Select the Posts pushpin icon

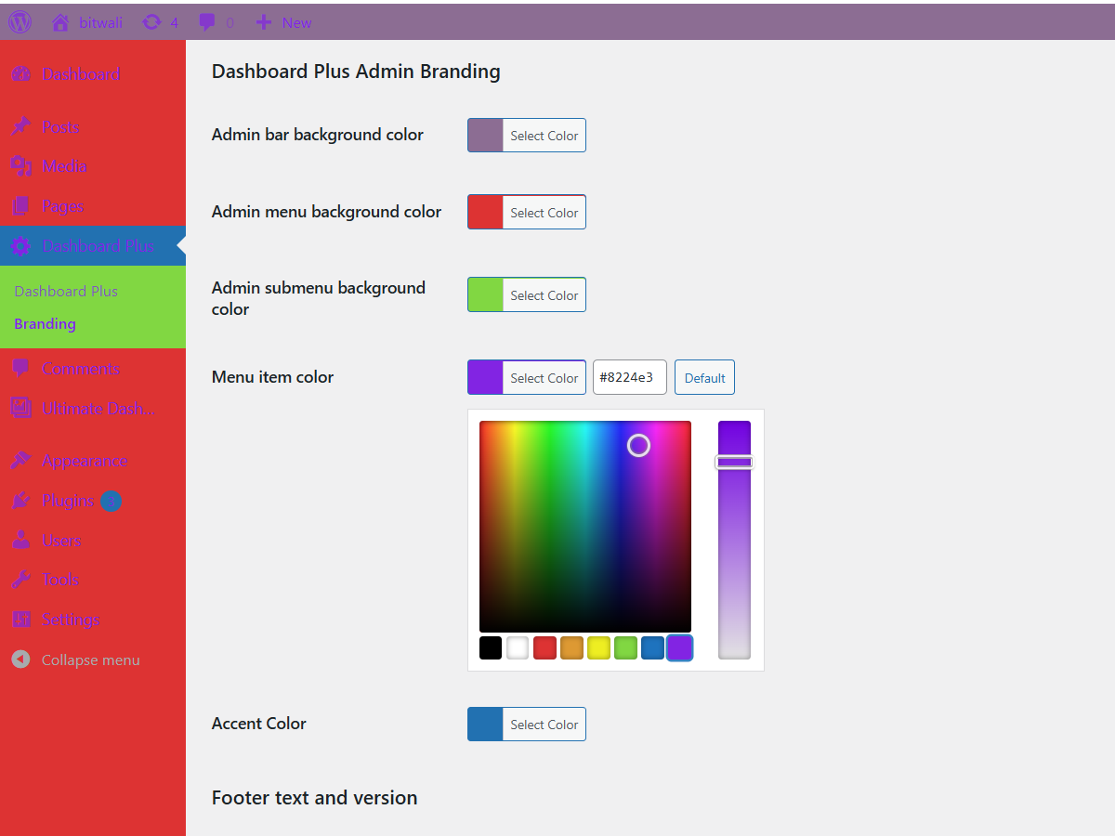pos(21,126)
